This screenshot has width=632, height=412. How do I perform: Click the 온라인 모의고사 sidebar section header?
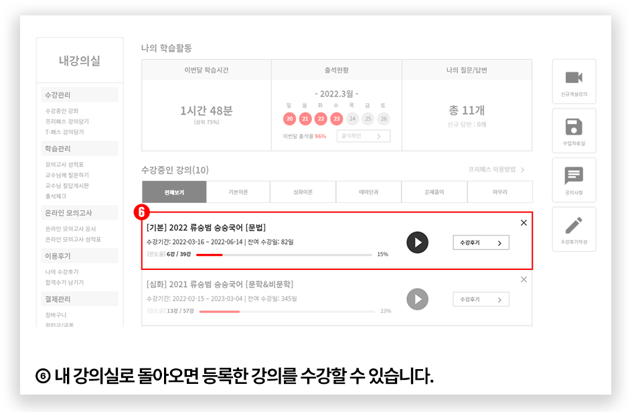[80, 213]
